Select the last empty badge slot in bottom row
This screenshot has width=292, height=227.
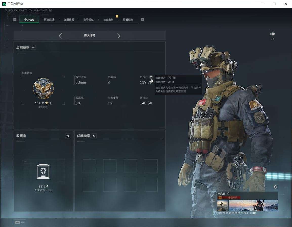pyautogui.click(x=151, y=185)
